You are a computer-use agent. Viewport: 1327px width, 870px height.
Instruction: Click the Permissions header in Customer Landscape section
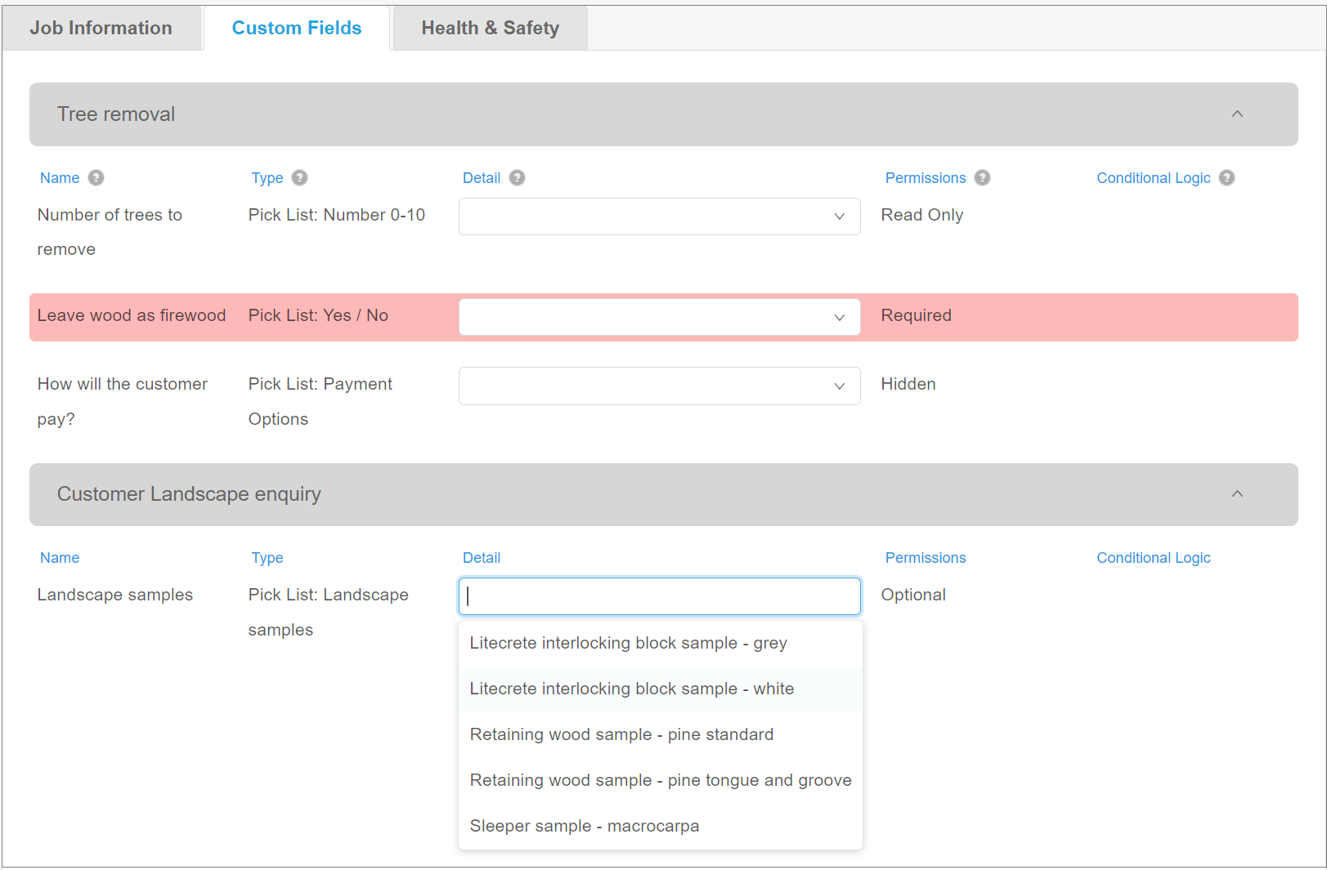[925, 557]
